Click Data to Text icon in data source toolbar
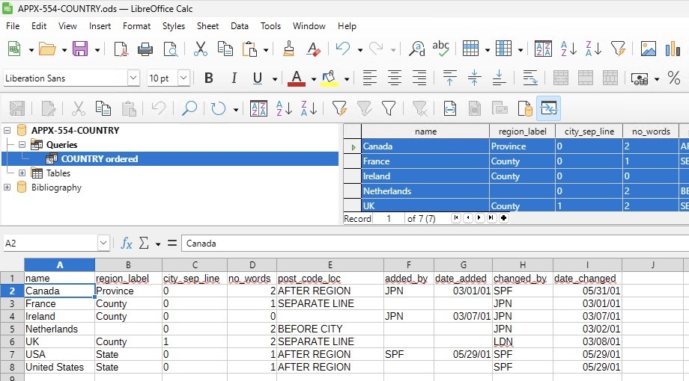The image size is (689, 381). (450, 108)
